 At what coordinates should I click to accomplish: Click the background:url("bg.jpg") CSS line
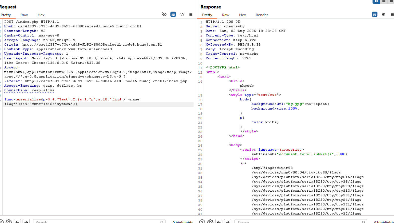click(290, 104)
